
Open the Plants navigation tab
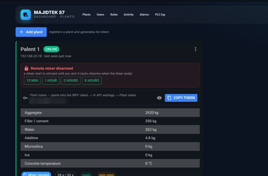(86, 15)
